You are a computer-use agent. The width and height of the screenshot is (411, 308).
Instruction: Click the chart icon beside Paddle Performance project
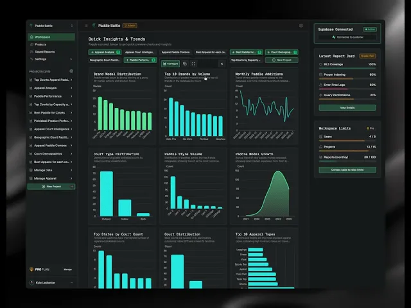tap(31, 96)
